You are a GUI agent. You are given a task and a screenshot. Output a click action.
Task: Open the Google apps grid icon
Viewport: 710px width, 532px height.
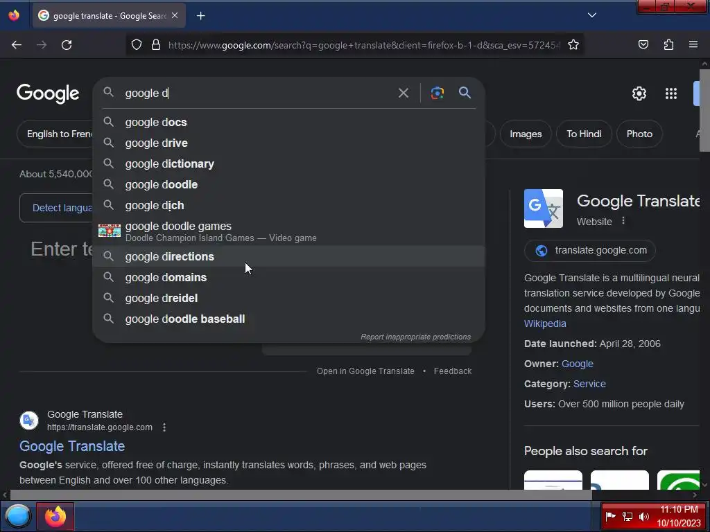coord(671,94)
